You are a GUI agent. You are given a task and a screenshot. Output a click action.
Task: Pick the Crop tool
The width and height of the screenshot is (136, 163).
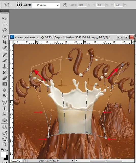coord(5,42)
